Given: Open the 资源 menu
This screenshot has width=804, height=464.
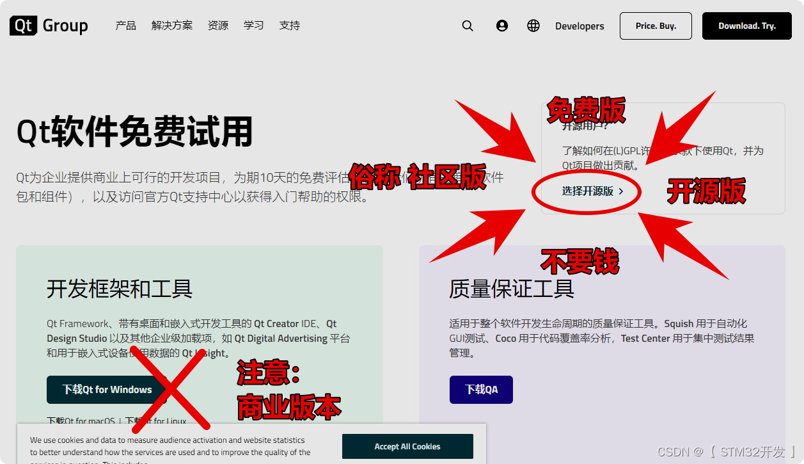Looking at the screenshot, I should click(x=218, y=26).
